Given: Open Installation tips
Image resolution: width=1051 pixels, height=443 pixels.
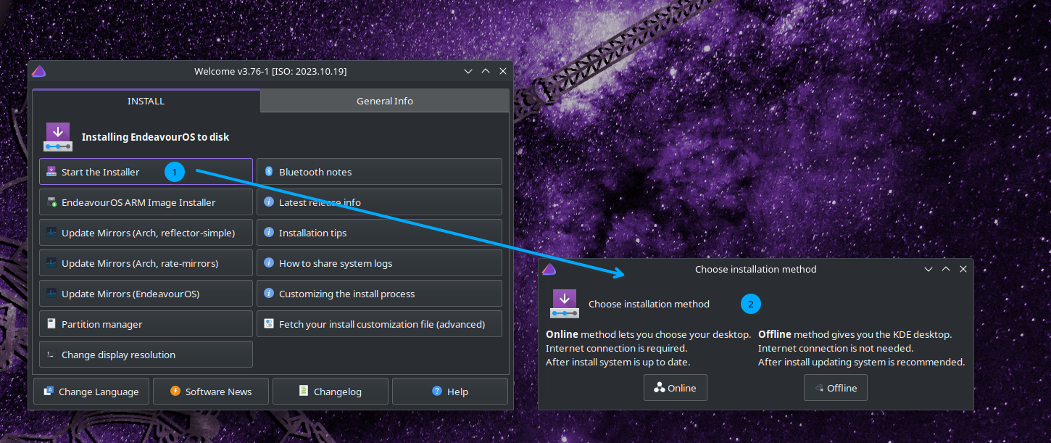Looking at the screenshot, I should tap(379, 233).
